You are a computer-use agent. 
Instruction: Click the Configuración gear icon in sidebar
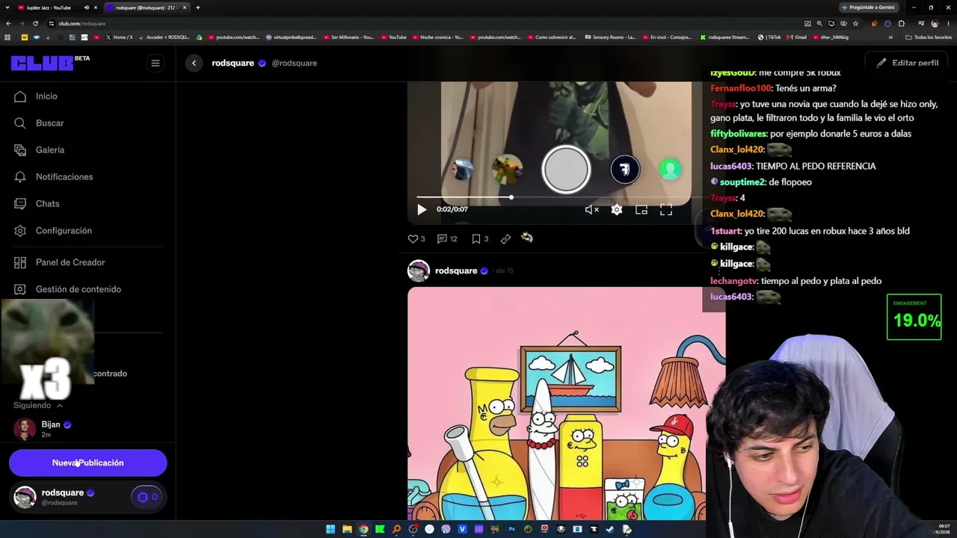pyautogui.click(x=20, y=231)
